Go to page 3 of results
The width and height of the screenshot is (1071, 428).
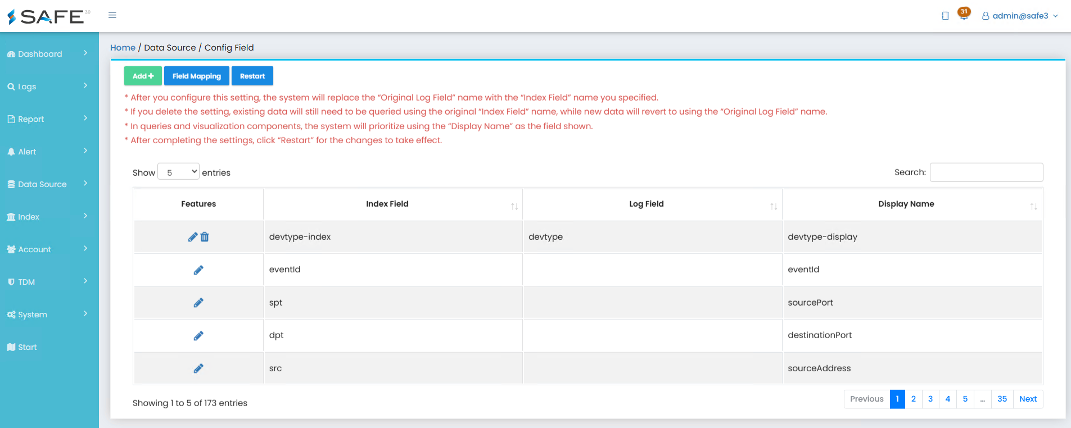tap(930, 399)
